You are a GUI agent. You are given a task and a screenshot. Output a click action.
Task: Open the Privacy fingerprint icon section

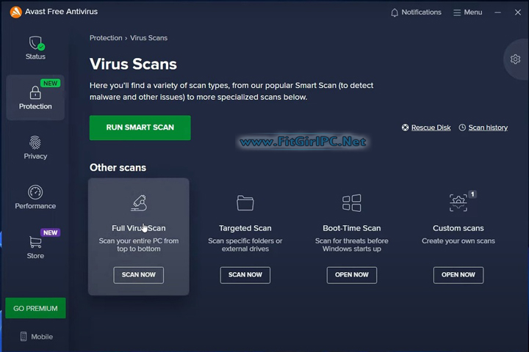35,142
